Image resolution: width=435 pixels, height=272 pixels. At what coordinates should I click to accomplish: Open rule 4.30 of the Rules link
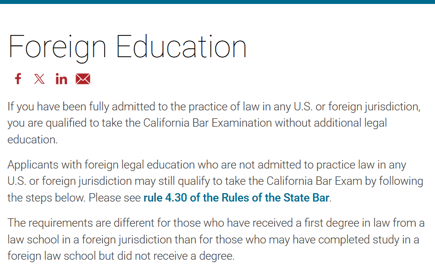[x=236, y=198]
